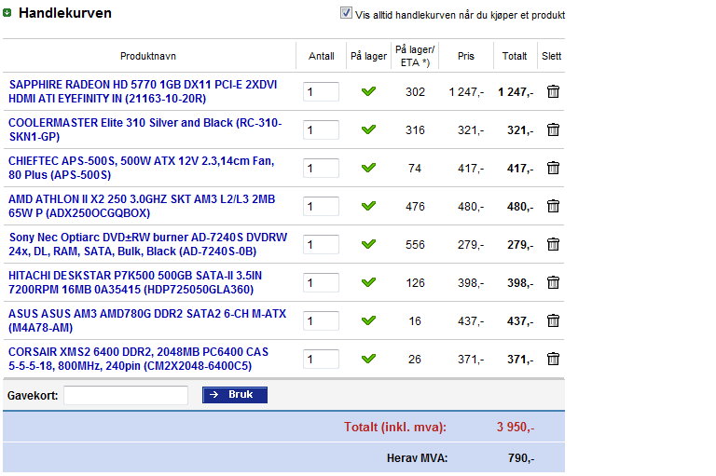Open COOLERMASTER Elite 310 product page

(x=145, y=129)
